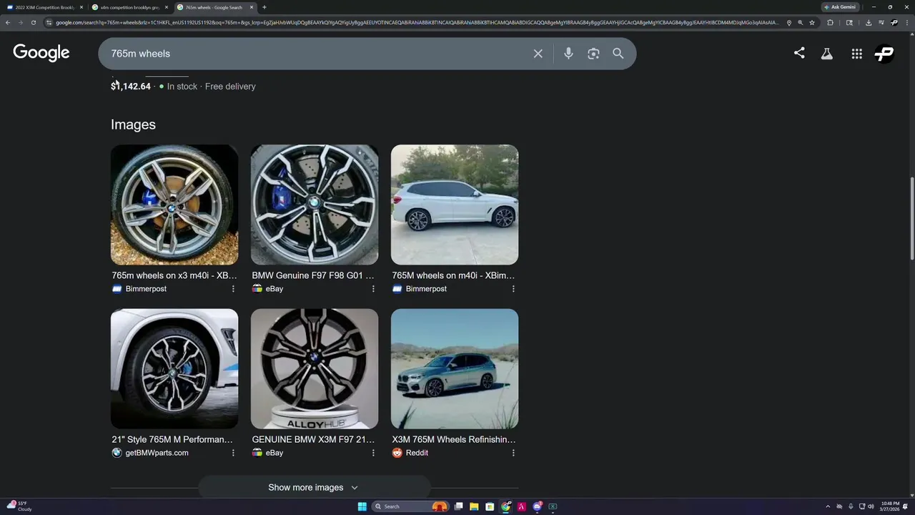The width and height of the screenshot is (915, 515).
Task: Show hidden system tray icons
Action: pyautogui.click(x=828, y=506)
